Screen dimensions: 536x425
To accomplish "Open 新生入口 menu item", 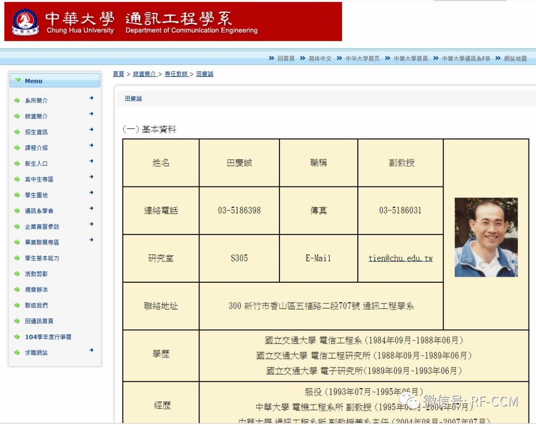I will tap(36, 163).
